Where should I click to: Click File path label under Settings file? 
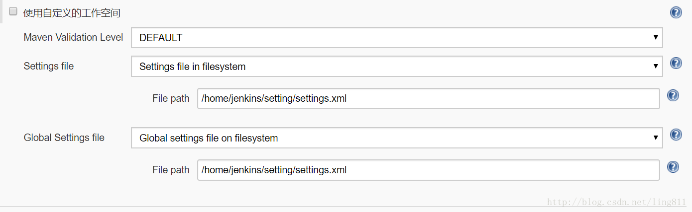[171, 98]
